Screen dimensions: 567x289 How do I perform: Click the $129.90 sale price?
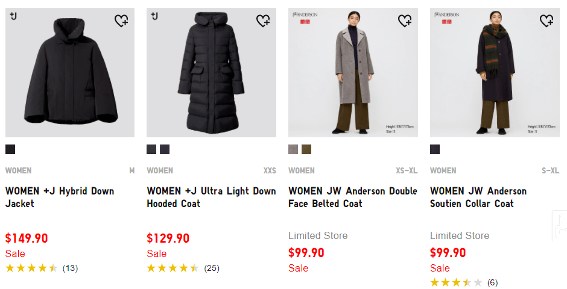168,238
